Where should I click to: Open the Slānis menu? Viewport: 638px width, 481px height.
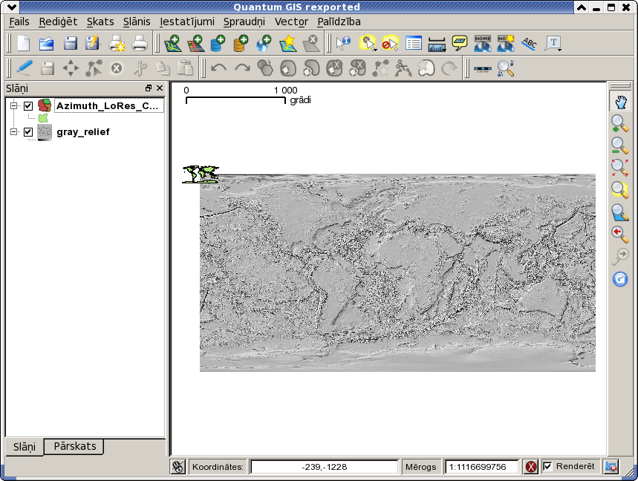[x=137, y=22]
